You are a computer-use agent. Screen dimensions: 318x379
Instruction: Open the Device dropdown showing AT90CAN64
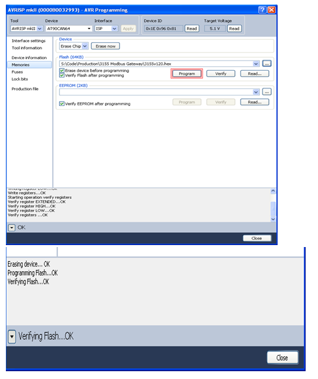[x=69, y=29]
